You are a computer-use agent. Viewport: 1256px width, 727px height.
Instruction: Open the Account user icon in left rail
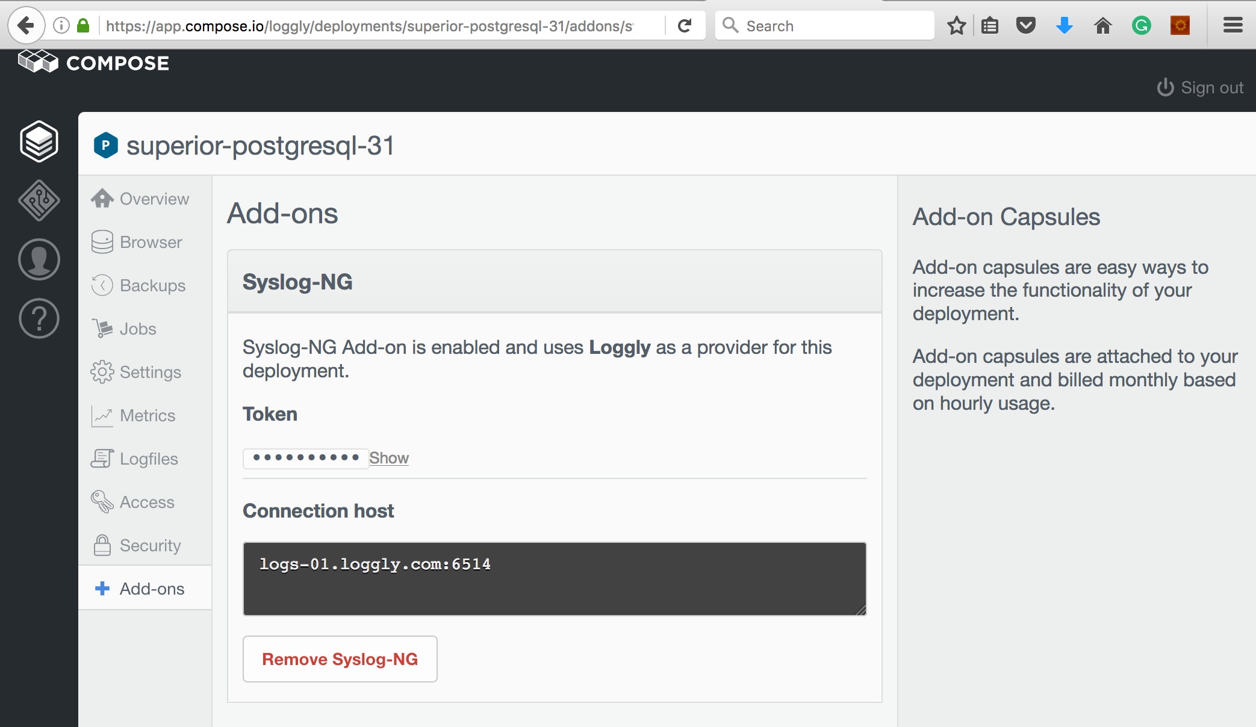click(39, 259)
